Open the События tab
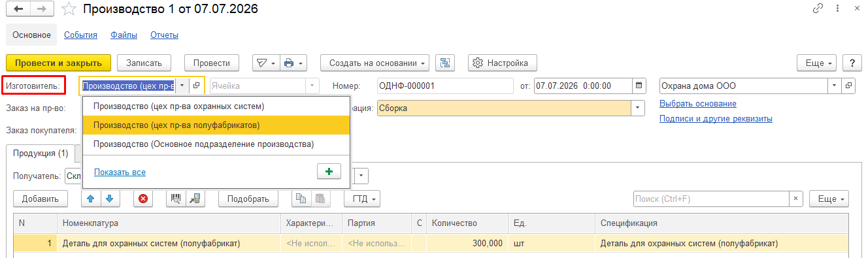This screenshot has height=258, width=866. (80, 35)
